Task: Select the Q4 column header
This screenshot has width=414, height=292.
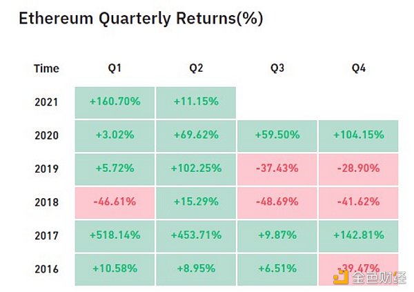Action: [x=358, y=68]
